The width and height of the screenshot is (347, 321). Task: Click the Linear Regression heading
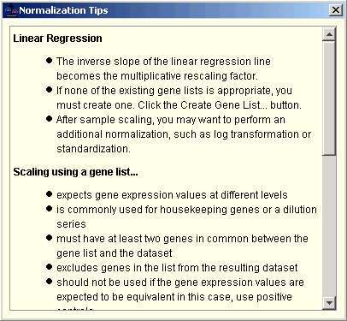tap(57, 39)
